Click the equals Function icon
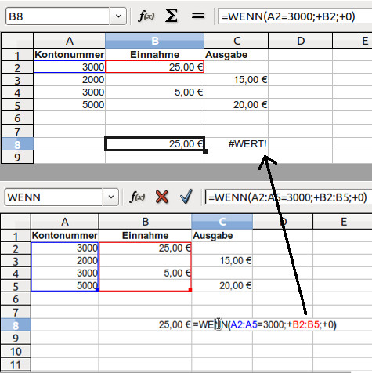This screenshot has height=373, width=372. click(198, 16)
